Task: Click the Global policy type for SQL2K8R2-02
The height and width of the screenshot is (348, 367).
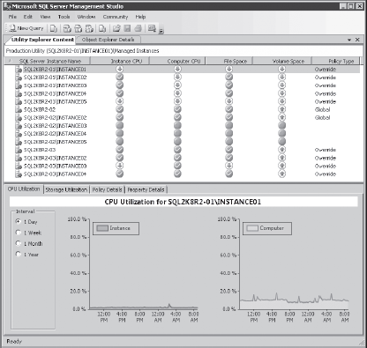Action: tap(322, 109)
